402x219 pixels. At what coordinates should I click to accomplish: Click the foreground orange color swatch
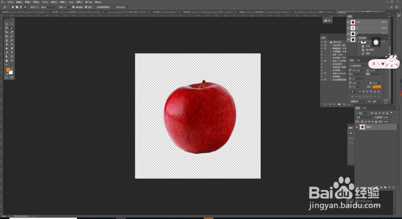(x=8, y=70)
